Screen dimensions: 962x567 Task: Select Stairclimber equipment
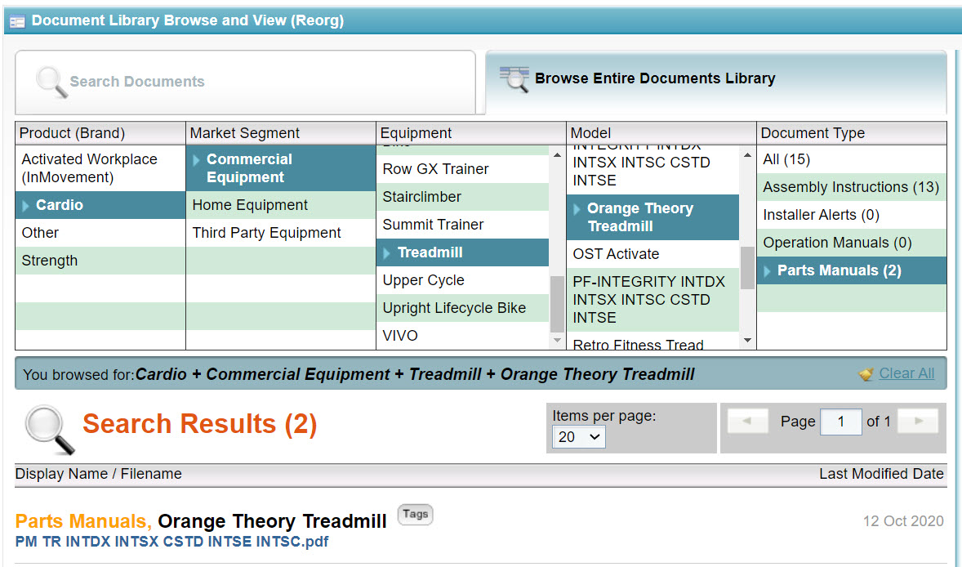point(462,197)
